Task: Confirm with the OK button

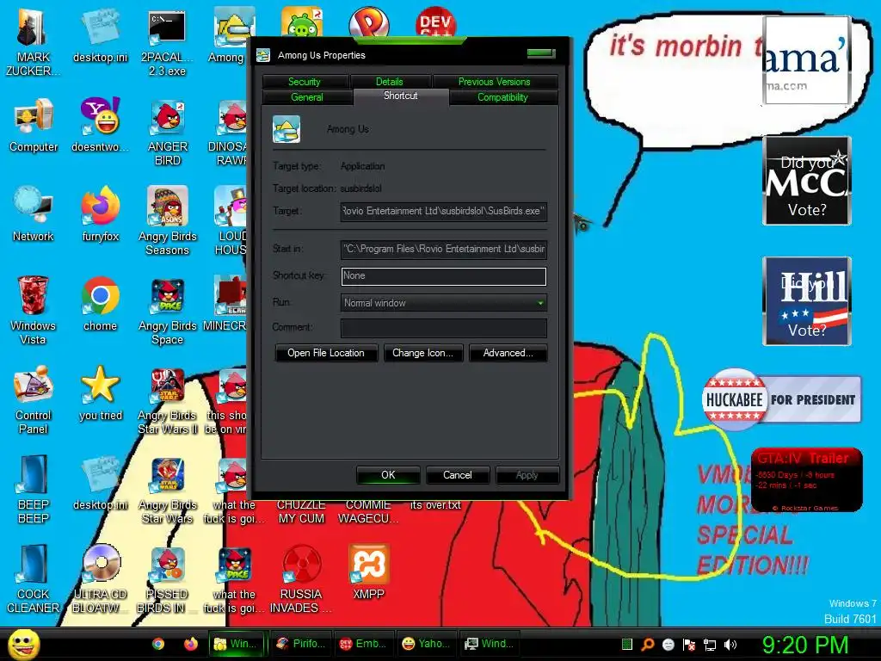Action: [388, 475]
